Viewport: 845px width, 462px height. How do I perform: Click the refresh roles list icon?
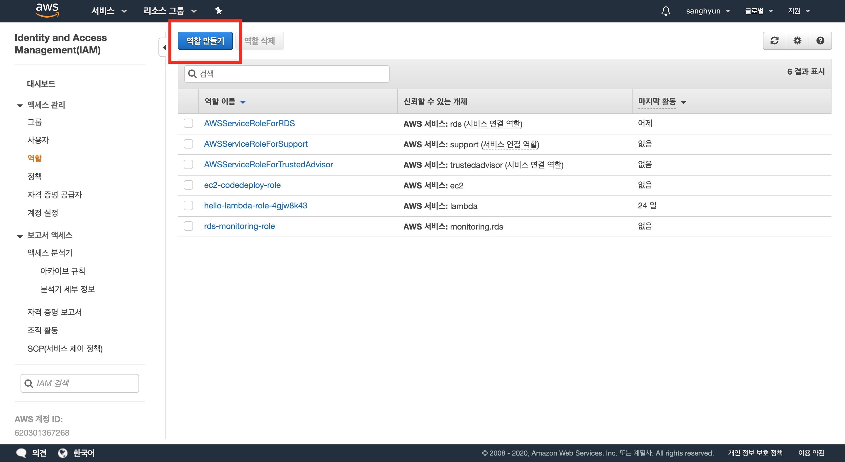(x=775, y=41)
